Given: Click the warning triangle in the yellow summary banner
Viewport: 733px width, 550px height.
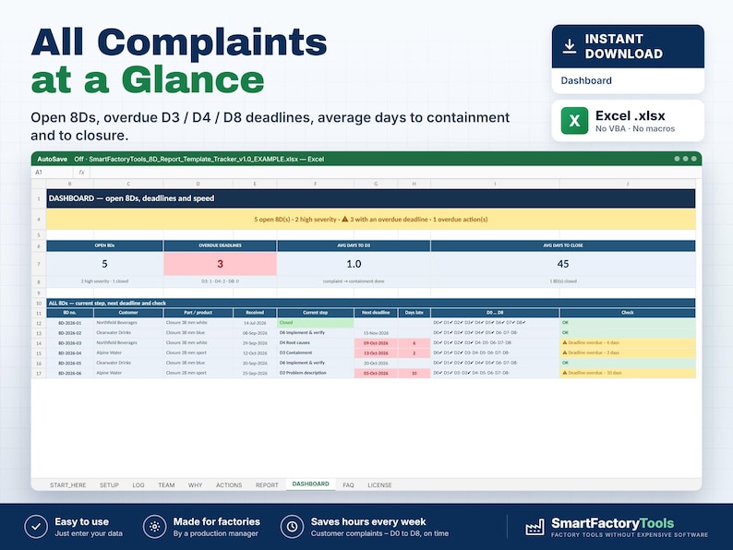Looking at the screenshot, I should coord(345,219).
